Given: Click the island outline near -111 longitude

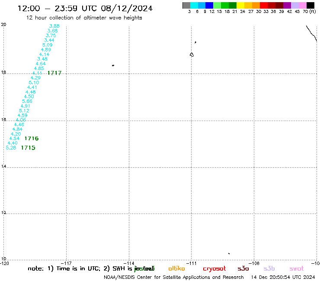Looking at the screenshot, I should point(192,54).
